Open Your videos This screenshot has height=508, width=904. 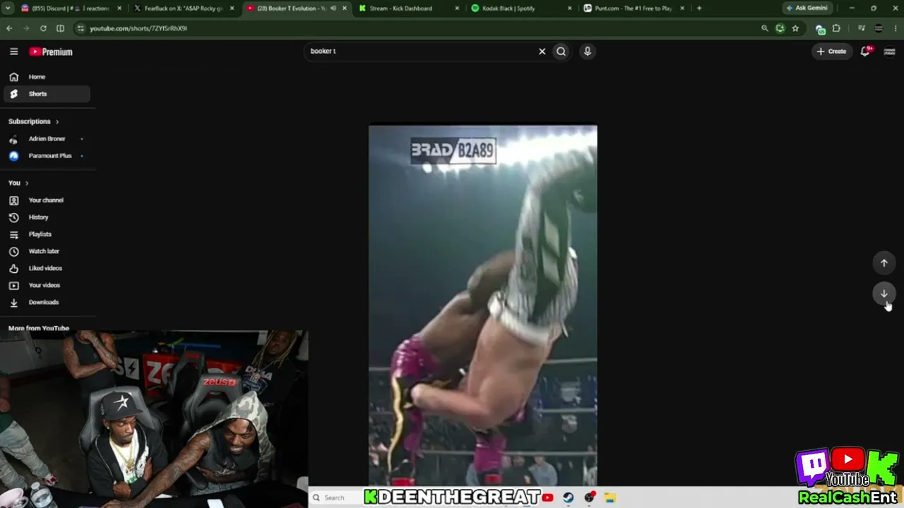(x=47, y=285)
